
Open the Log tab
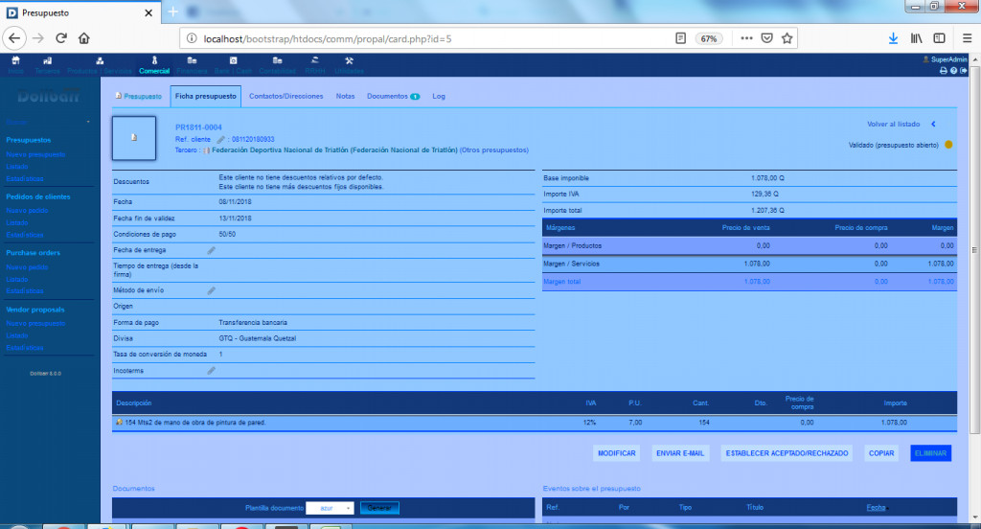coord(439,97)
